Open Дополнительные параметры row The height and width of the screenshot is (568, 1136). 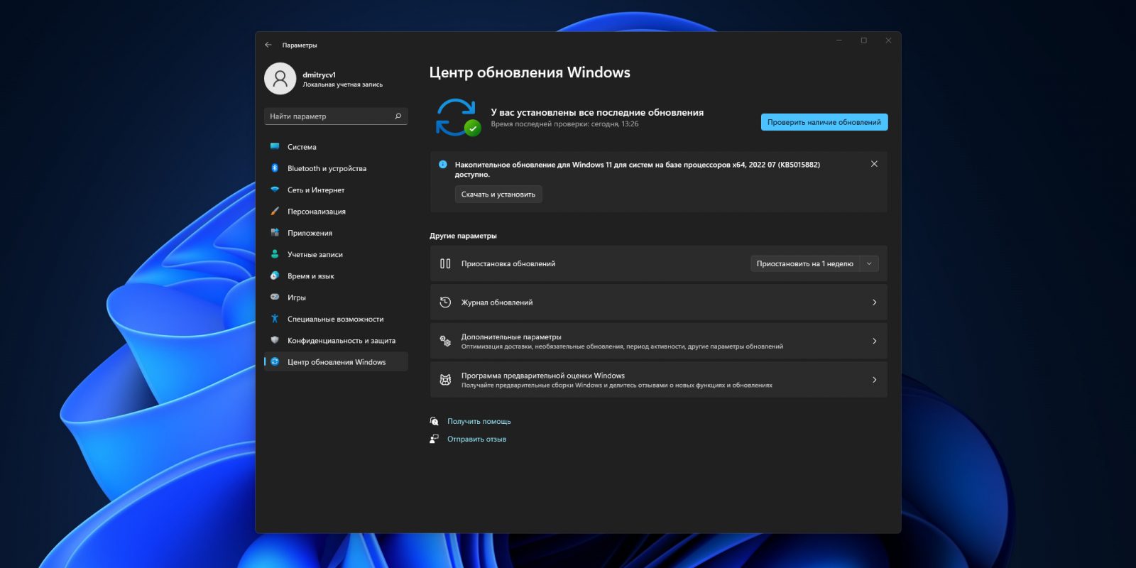pos(658,341)
